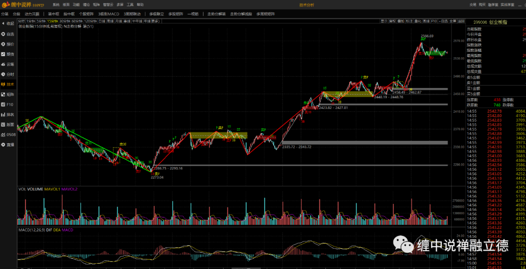526x269 pixels.
Task: Toggle 走势分解笔 in toolbar
Action: 217,14
